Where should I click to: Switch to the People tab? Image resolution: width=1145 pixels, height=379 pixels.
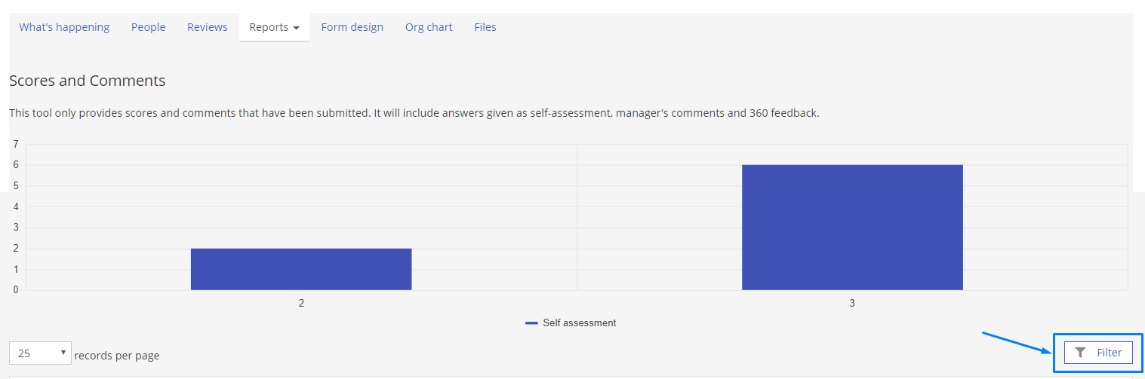coord(148,27)
